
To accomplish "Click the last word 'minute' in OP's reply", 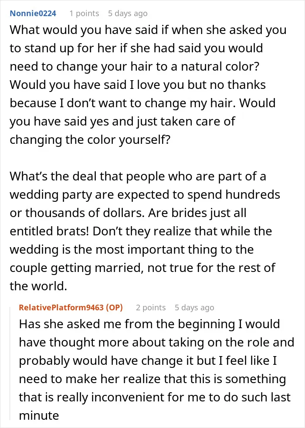I will coord(39,415).
